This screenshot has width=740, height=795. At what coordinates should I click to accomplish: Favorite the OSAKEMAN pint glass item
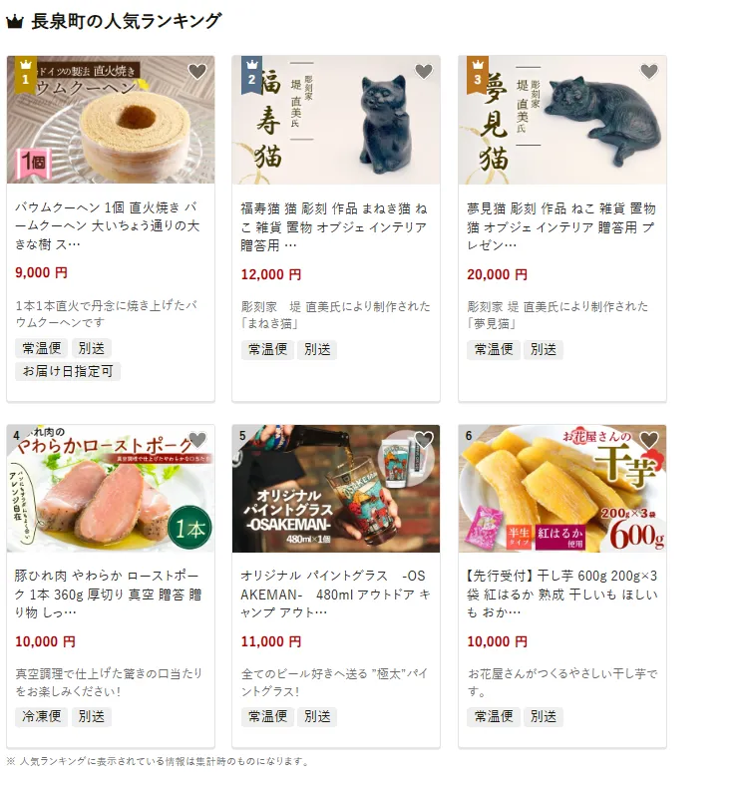pos(423,440)
